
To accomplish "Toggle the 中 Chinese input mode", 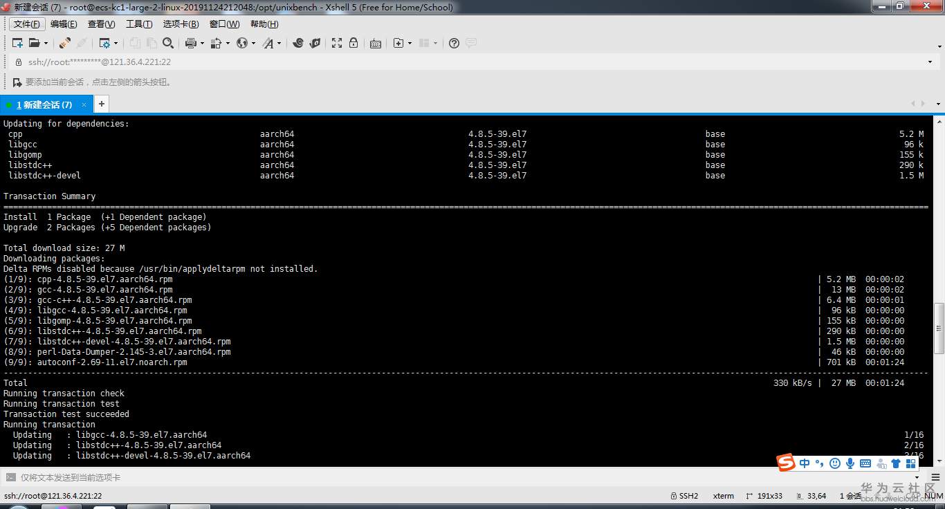I will pos(805,463).
